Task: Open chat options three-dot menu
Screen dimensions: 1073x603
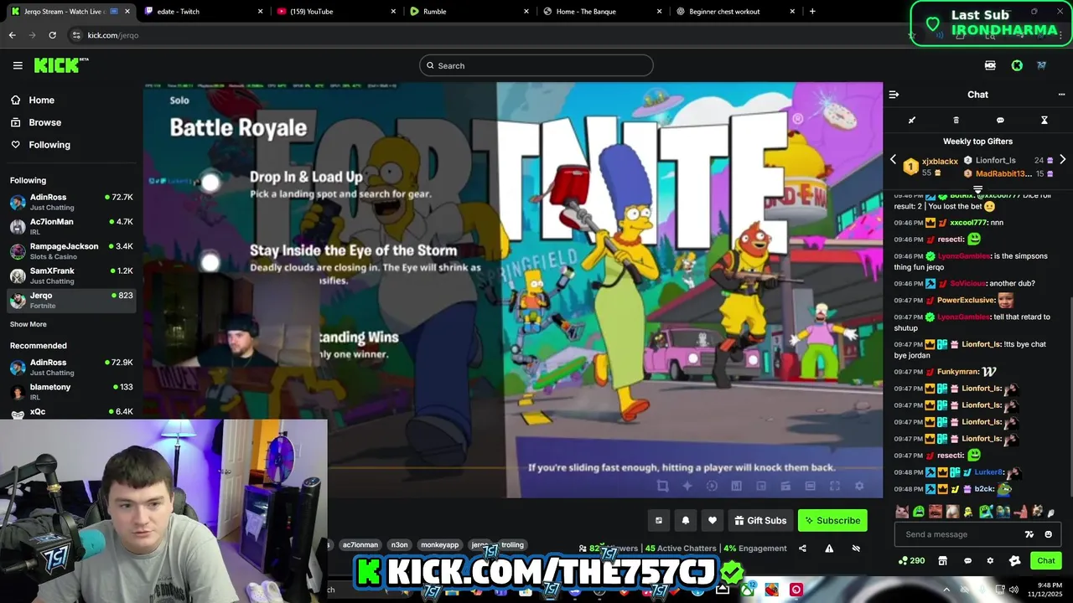Action: pyautogui.click(x=1061, y=95)
